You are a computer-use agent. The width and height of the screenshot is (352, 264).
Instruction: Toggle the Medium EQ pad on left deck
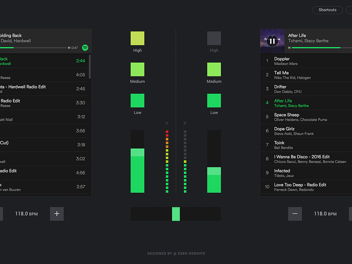pyautogui.click(x=137, y=70)
